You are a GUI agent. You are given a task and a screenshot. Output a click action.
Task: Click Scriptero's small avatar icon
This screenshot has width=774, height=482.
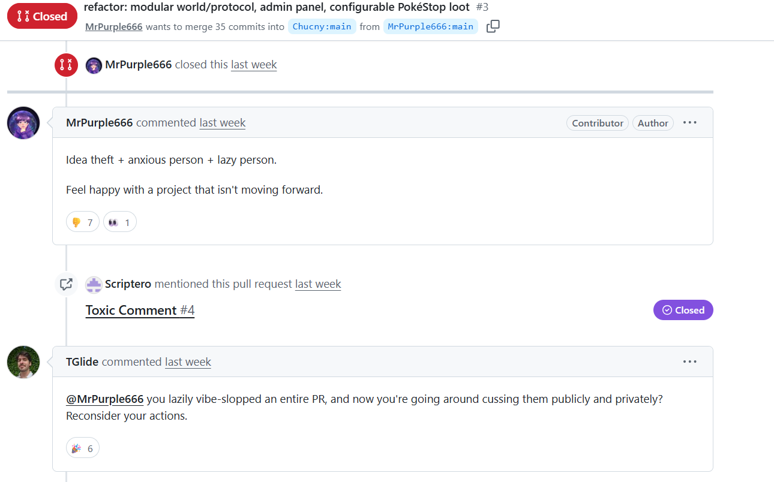94,284
